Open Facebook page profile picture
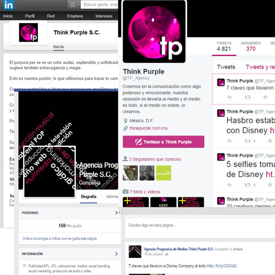 (x=50, y=172)
